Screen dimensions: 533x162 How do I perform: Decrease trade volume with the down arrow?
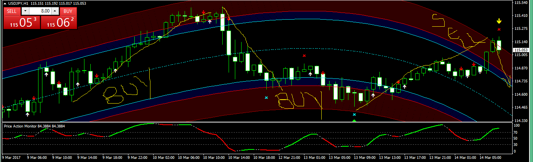pos(25,11)
